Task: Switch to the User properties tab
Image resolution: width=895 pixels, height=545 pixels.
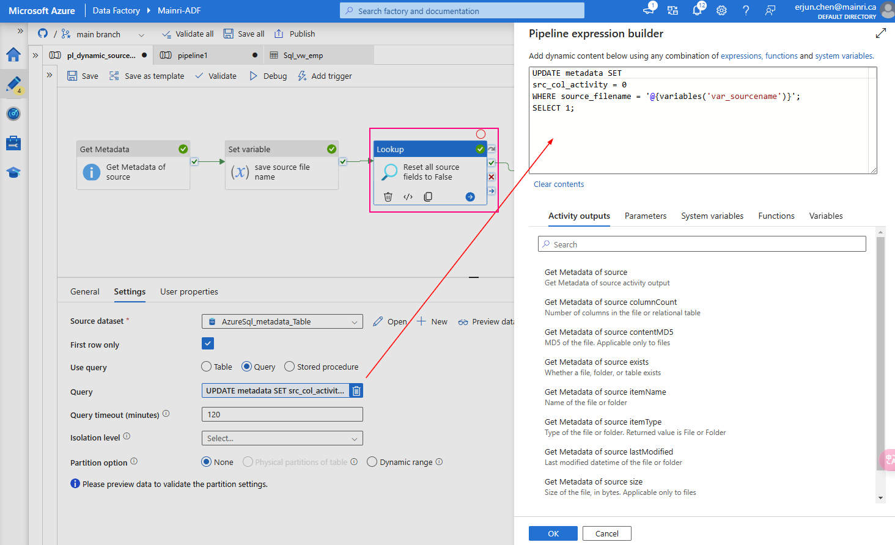Action: 188,291
